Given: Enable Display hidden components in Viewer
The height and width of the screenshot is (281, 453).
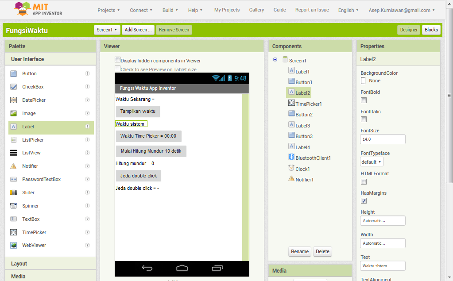Looking at the screenshot, I should coord(117,60).
